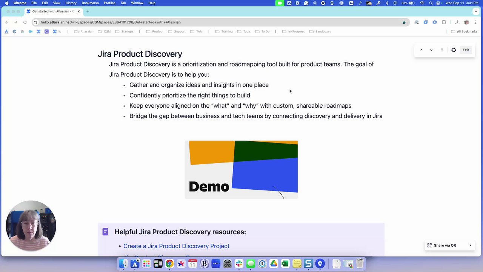The height and width of the screenshot is (272, 483).
Task: Open Chrome three-dot menu
Action: tap(476, 22)
